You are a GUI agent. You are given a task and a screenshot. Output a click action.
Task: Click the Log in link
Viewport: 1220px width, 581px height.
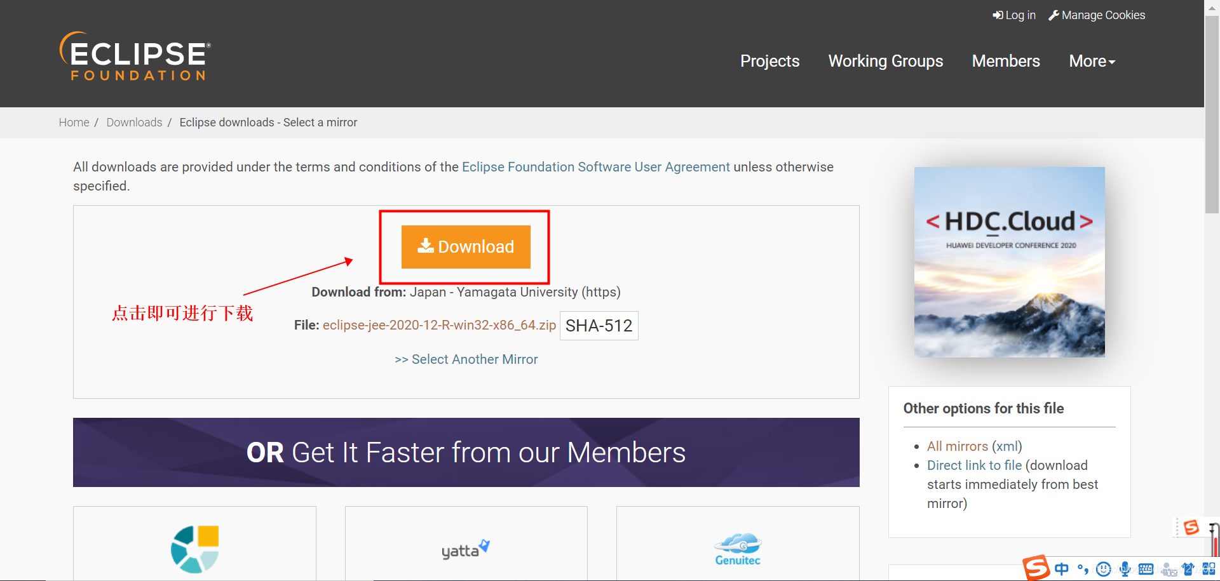click(1014, 15)
